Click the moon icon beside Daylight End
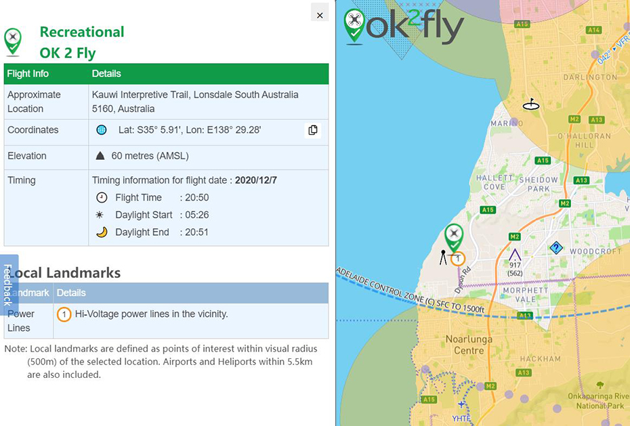 pos(102,232)
